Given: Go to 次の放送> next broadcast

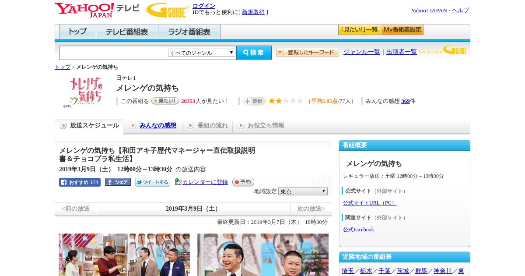Looking at the screenshot, I should point(311,209).
